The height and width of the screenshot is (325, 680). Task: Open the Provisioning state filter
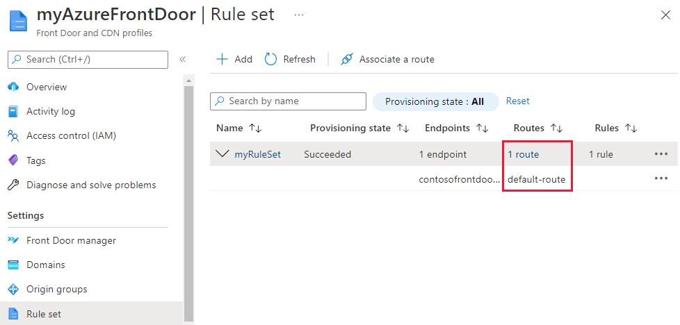point(435,101)
